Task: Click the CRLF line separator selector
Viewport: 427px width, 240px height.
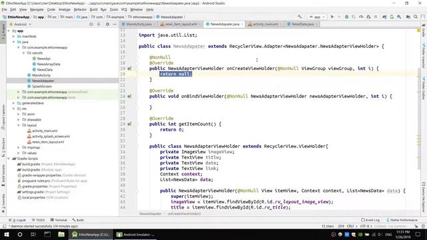Action: pos(352,226)
